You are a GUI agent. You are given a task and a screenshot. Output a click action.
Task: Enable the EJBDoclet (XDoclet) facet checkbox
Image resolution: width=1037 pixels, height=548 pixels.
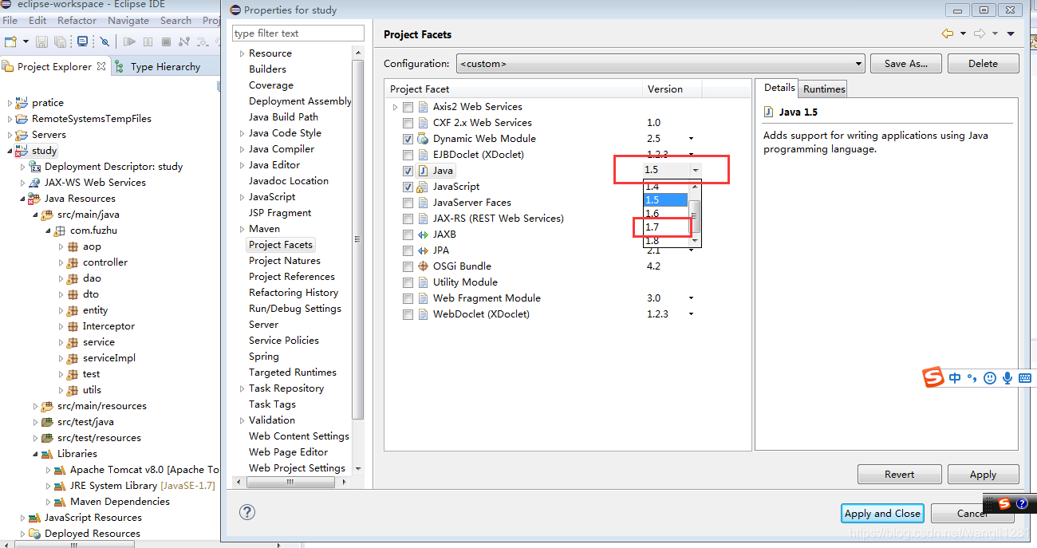[x=408, y=155]
